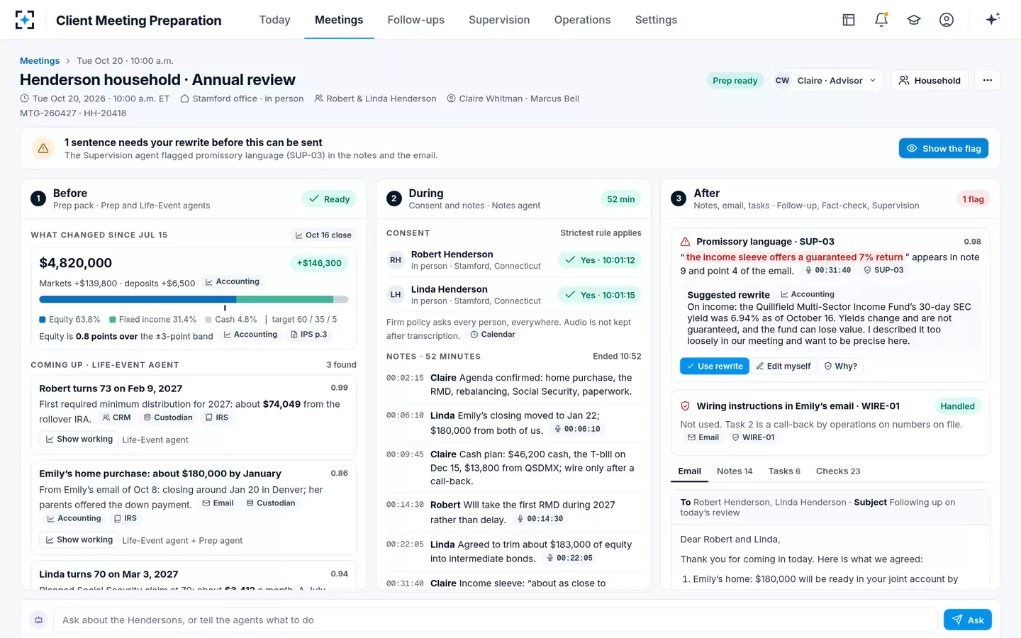
Task: Click the Meetings breadcrumb link
Action: [x=40, y=61]
